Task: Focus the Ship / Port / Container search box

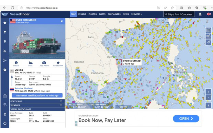Action: click(179, 14)
